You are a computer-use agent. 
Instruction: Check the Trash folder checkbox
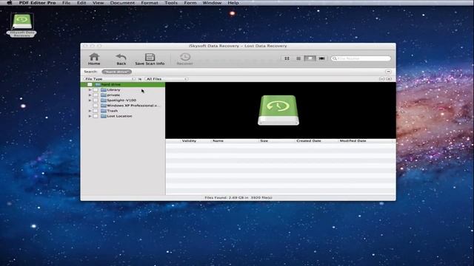coord(96,111)
